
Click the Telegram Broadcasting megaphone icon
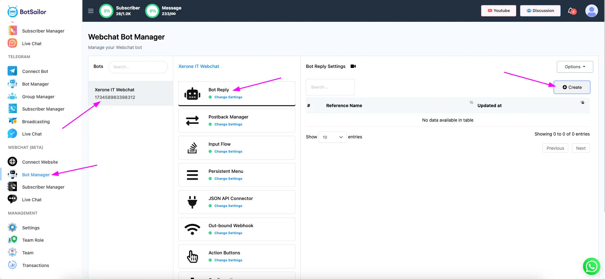coord(12,121)
